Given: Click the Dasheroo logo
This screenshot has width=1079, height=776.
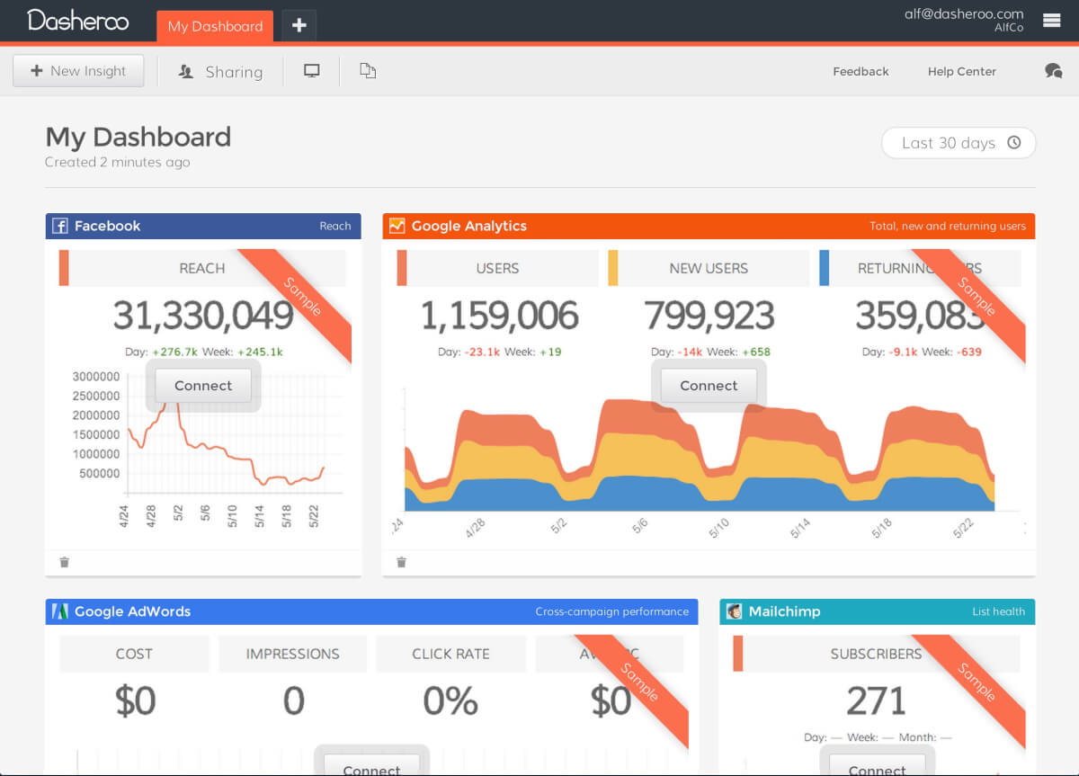Looking at the screenshot, I should pyautogui.click(x=78, y=20).
